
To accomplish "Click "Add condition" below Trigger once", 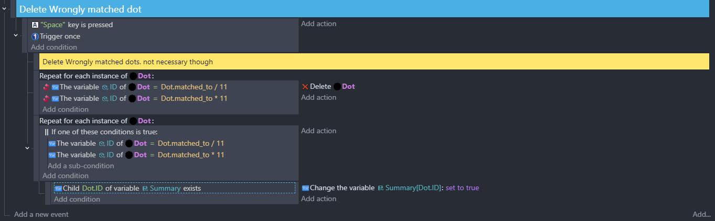I will tap(54, 47).
